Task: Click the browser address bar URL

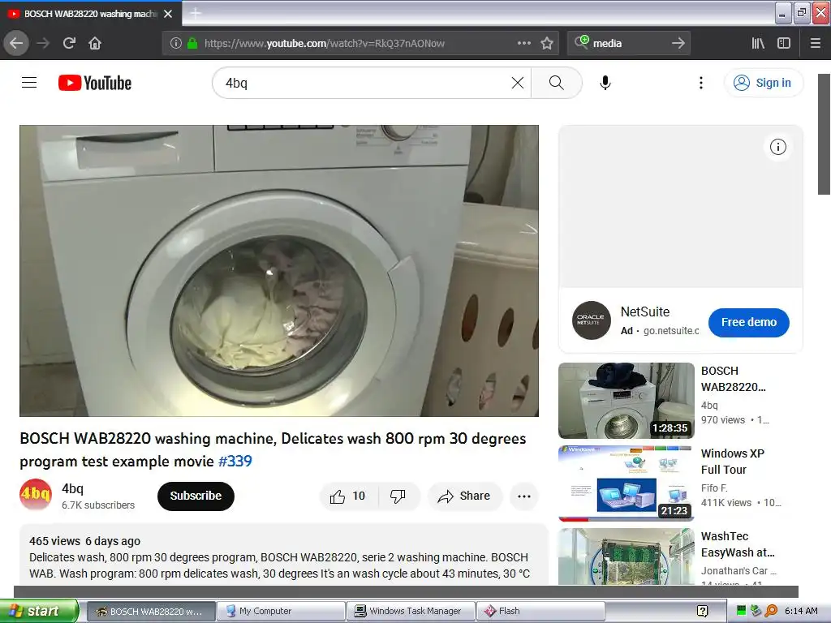Action: point(325,44)
